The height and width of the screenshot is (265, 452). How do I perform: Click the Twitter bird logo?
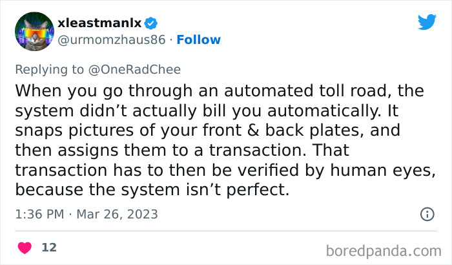coord(426,22)
